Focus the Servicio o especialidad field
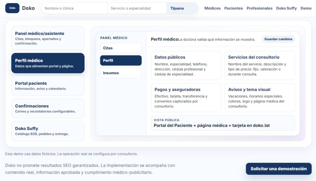The height and width of the screenshot is (181, 316). (x=137, y=8)
